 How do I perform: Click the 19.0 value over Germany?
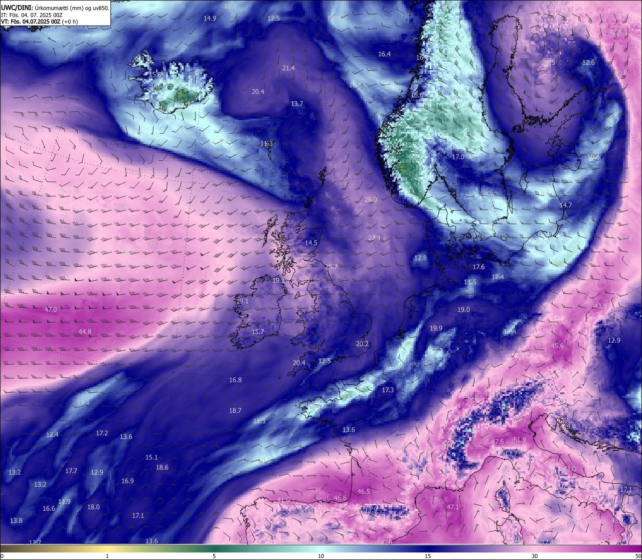point(463,310)
